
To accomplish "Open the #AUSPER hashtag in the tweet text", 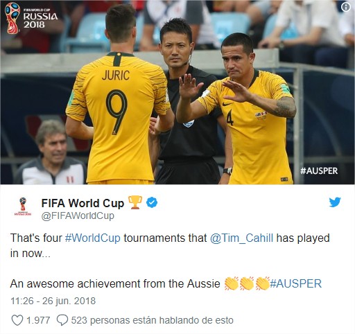I will (x=295, y=283).
